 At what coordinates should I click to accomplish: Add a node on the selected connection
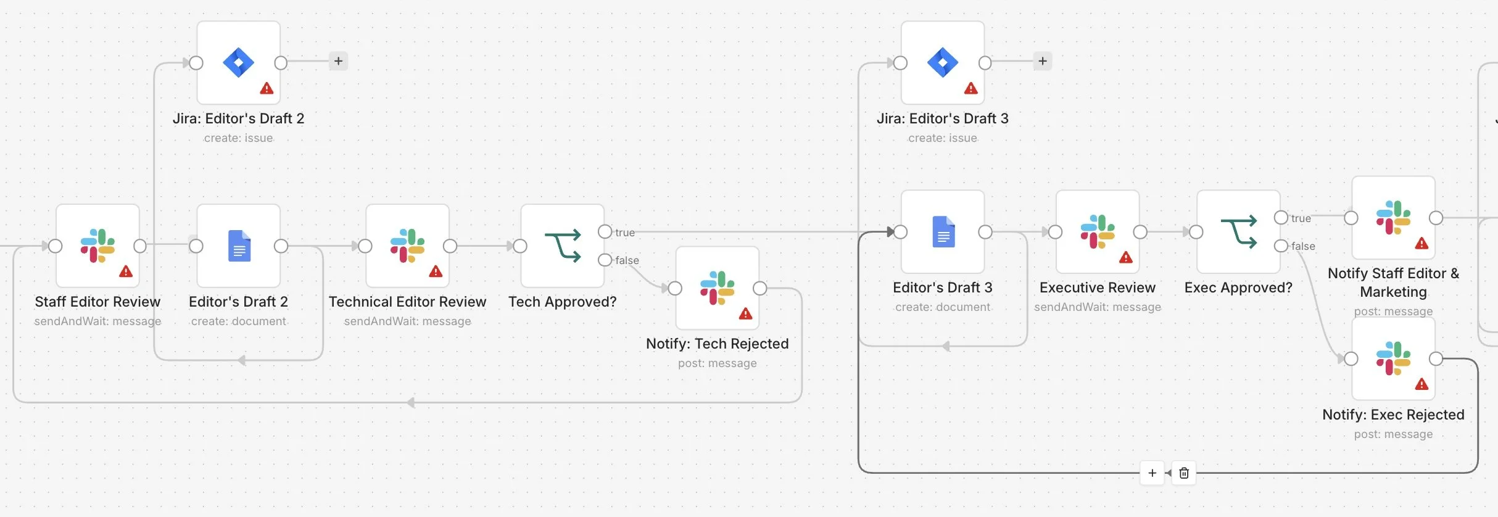point(1152,473)
